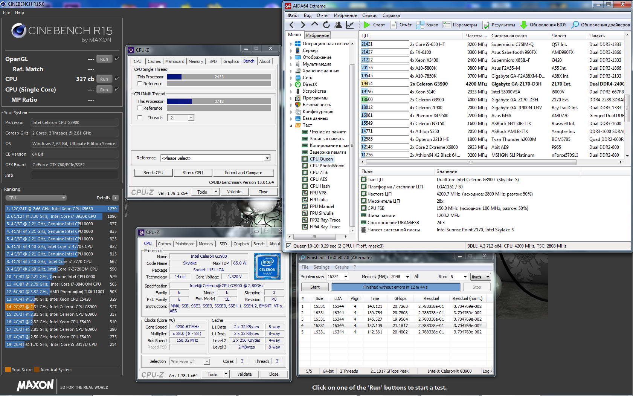Select the CPU Queen benchmark item
This screenshot has width=633, height=396.
tap(321, 159)
